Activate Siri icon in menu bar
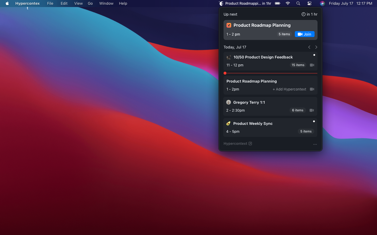377x235 pixels. tap(323, 4)
